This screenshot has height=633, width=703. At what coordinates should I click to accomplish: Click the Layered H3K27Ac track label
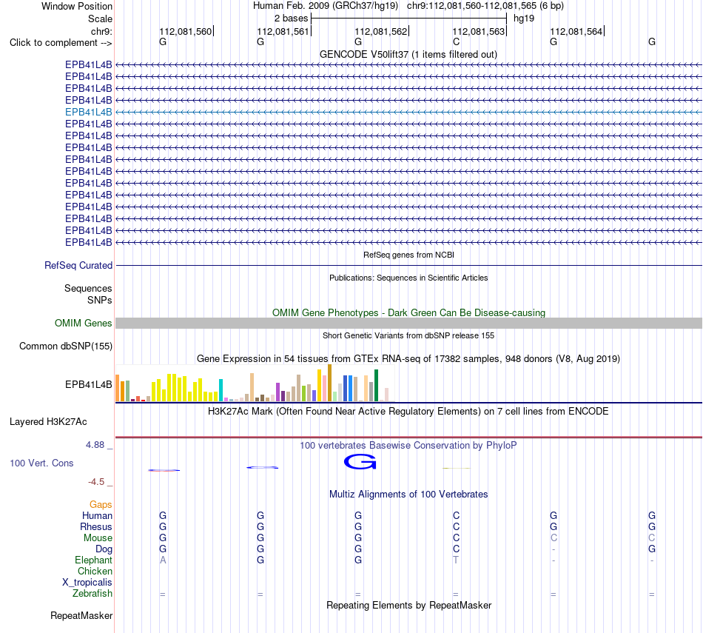tap(48, 422)
